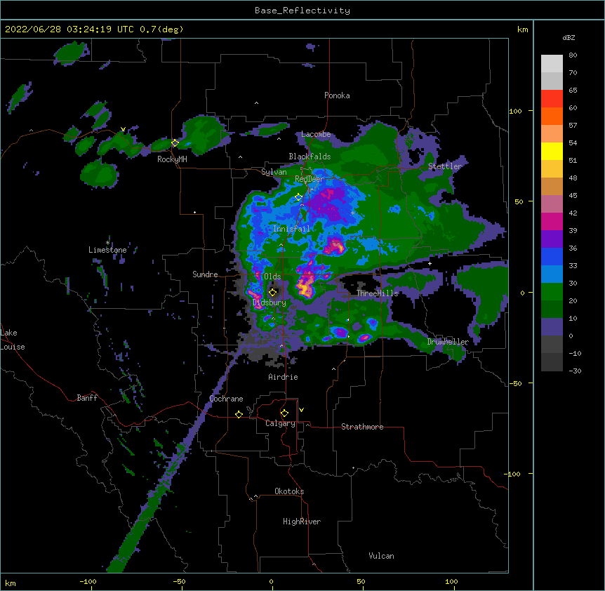The image size is (605, 591).
Task: Click the 45 value on dBZ legend
Action: [573, 196]
